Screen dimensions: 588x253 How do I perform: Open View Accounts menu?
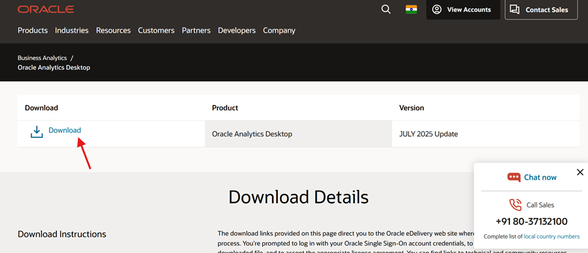463,9
